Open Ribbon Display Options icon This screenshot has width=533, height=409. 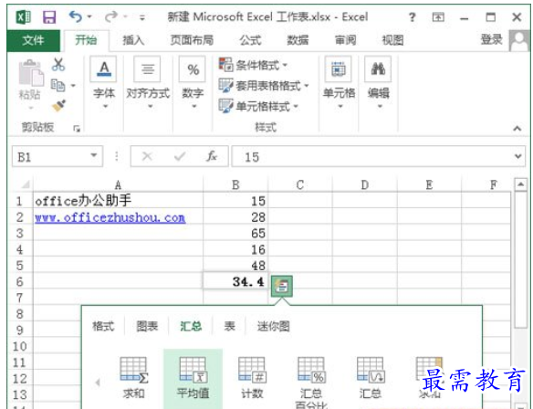(x=438, y=17)
